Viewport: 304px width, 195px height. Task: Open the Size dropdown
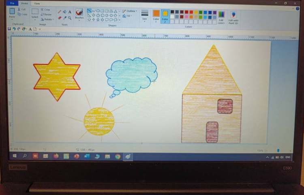tap(145, 15)
